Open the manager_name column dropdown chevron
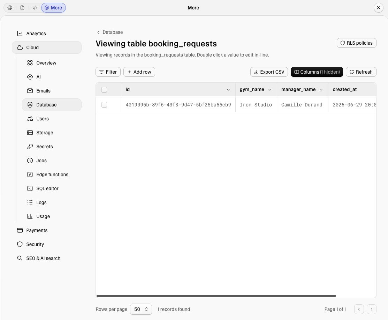The image size is (388, 320). [x=321, y=90]
